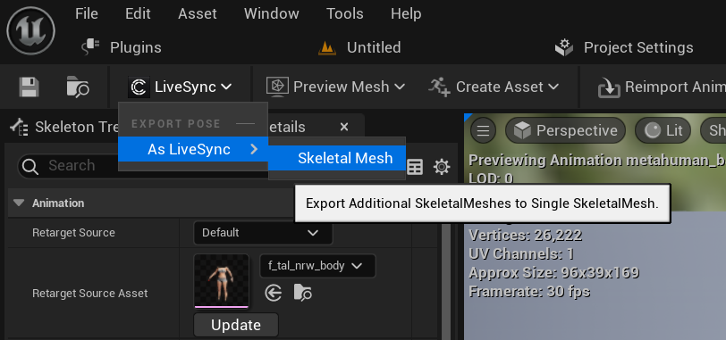The height and width of the screenshot is (340, 726).
Task: Click the UV Channels: 1 stat
Action: 521,254
